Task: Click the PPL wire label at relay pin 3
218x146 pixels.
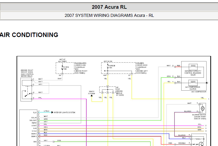Action: 40,98
